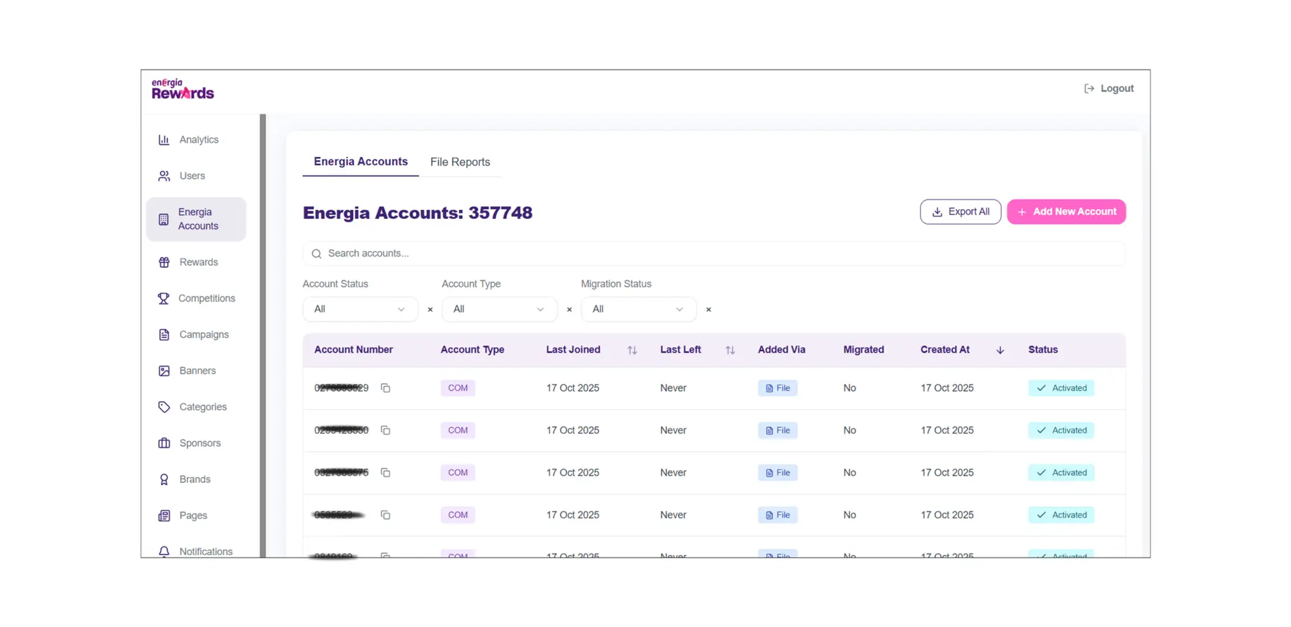
Task: Click the Energia Accounts building icon
Action: pyautogui.click(x=163, y=219)
